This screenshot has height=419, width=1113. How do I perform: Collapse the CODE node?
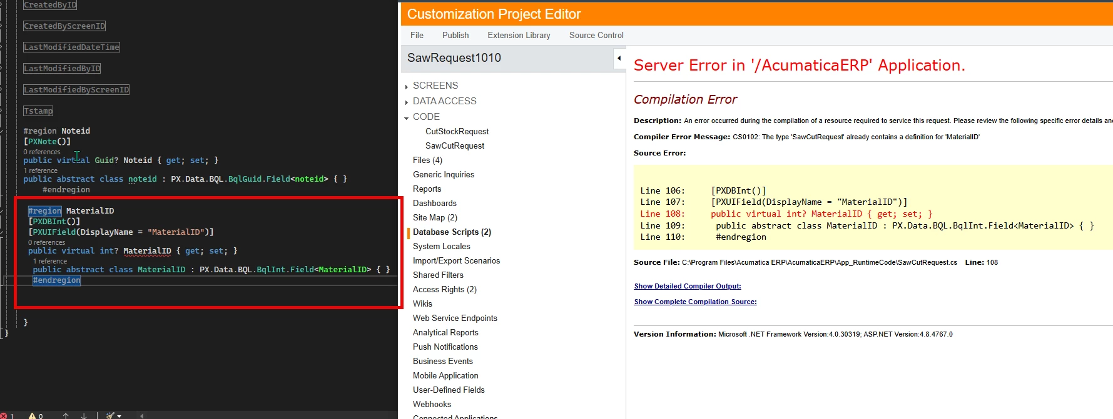pyautogui.click(x=407, y=118)
